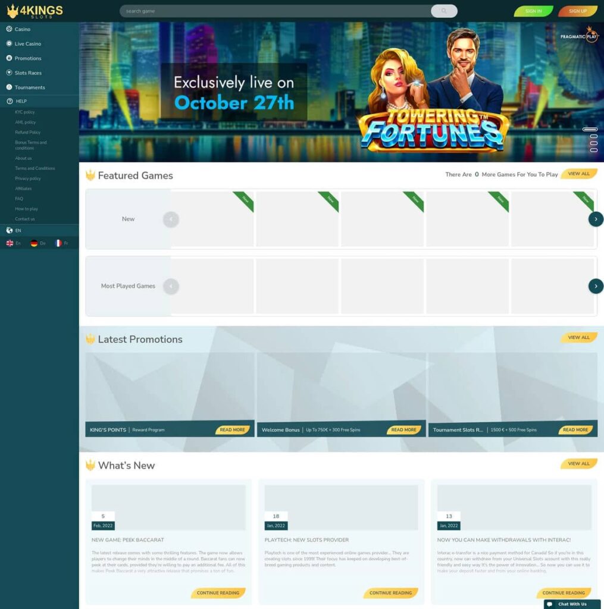Select the last banner slide indicator
The image size is (604, 609).
tap(593, 150)
